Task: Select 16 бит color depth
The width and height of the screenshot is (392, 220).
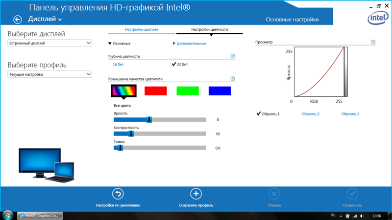Action: tap(118, 65)
